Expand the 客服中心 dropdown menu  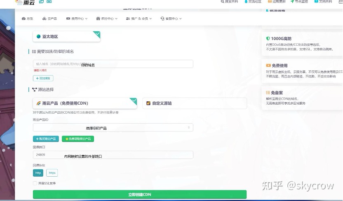171,19
